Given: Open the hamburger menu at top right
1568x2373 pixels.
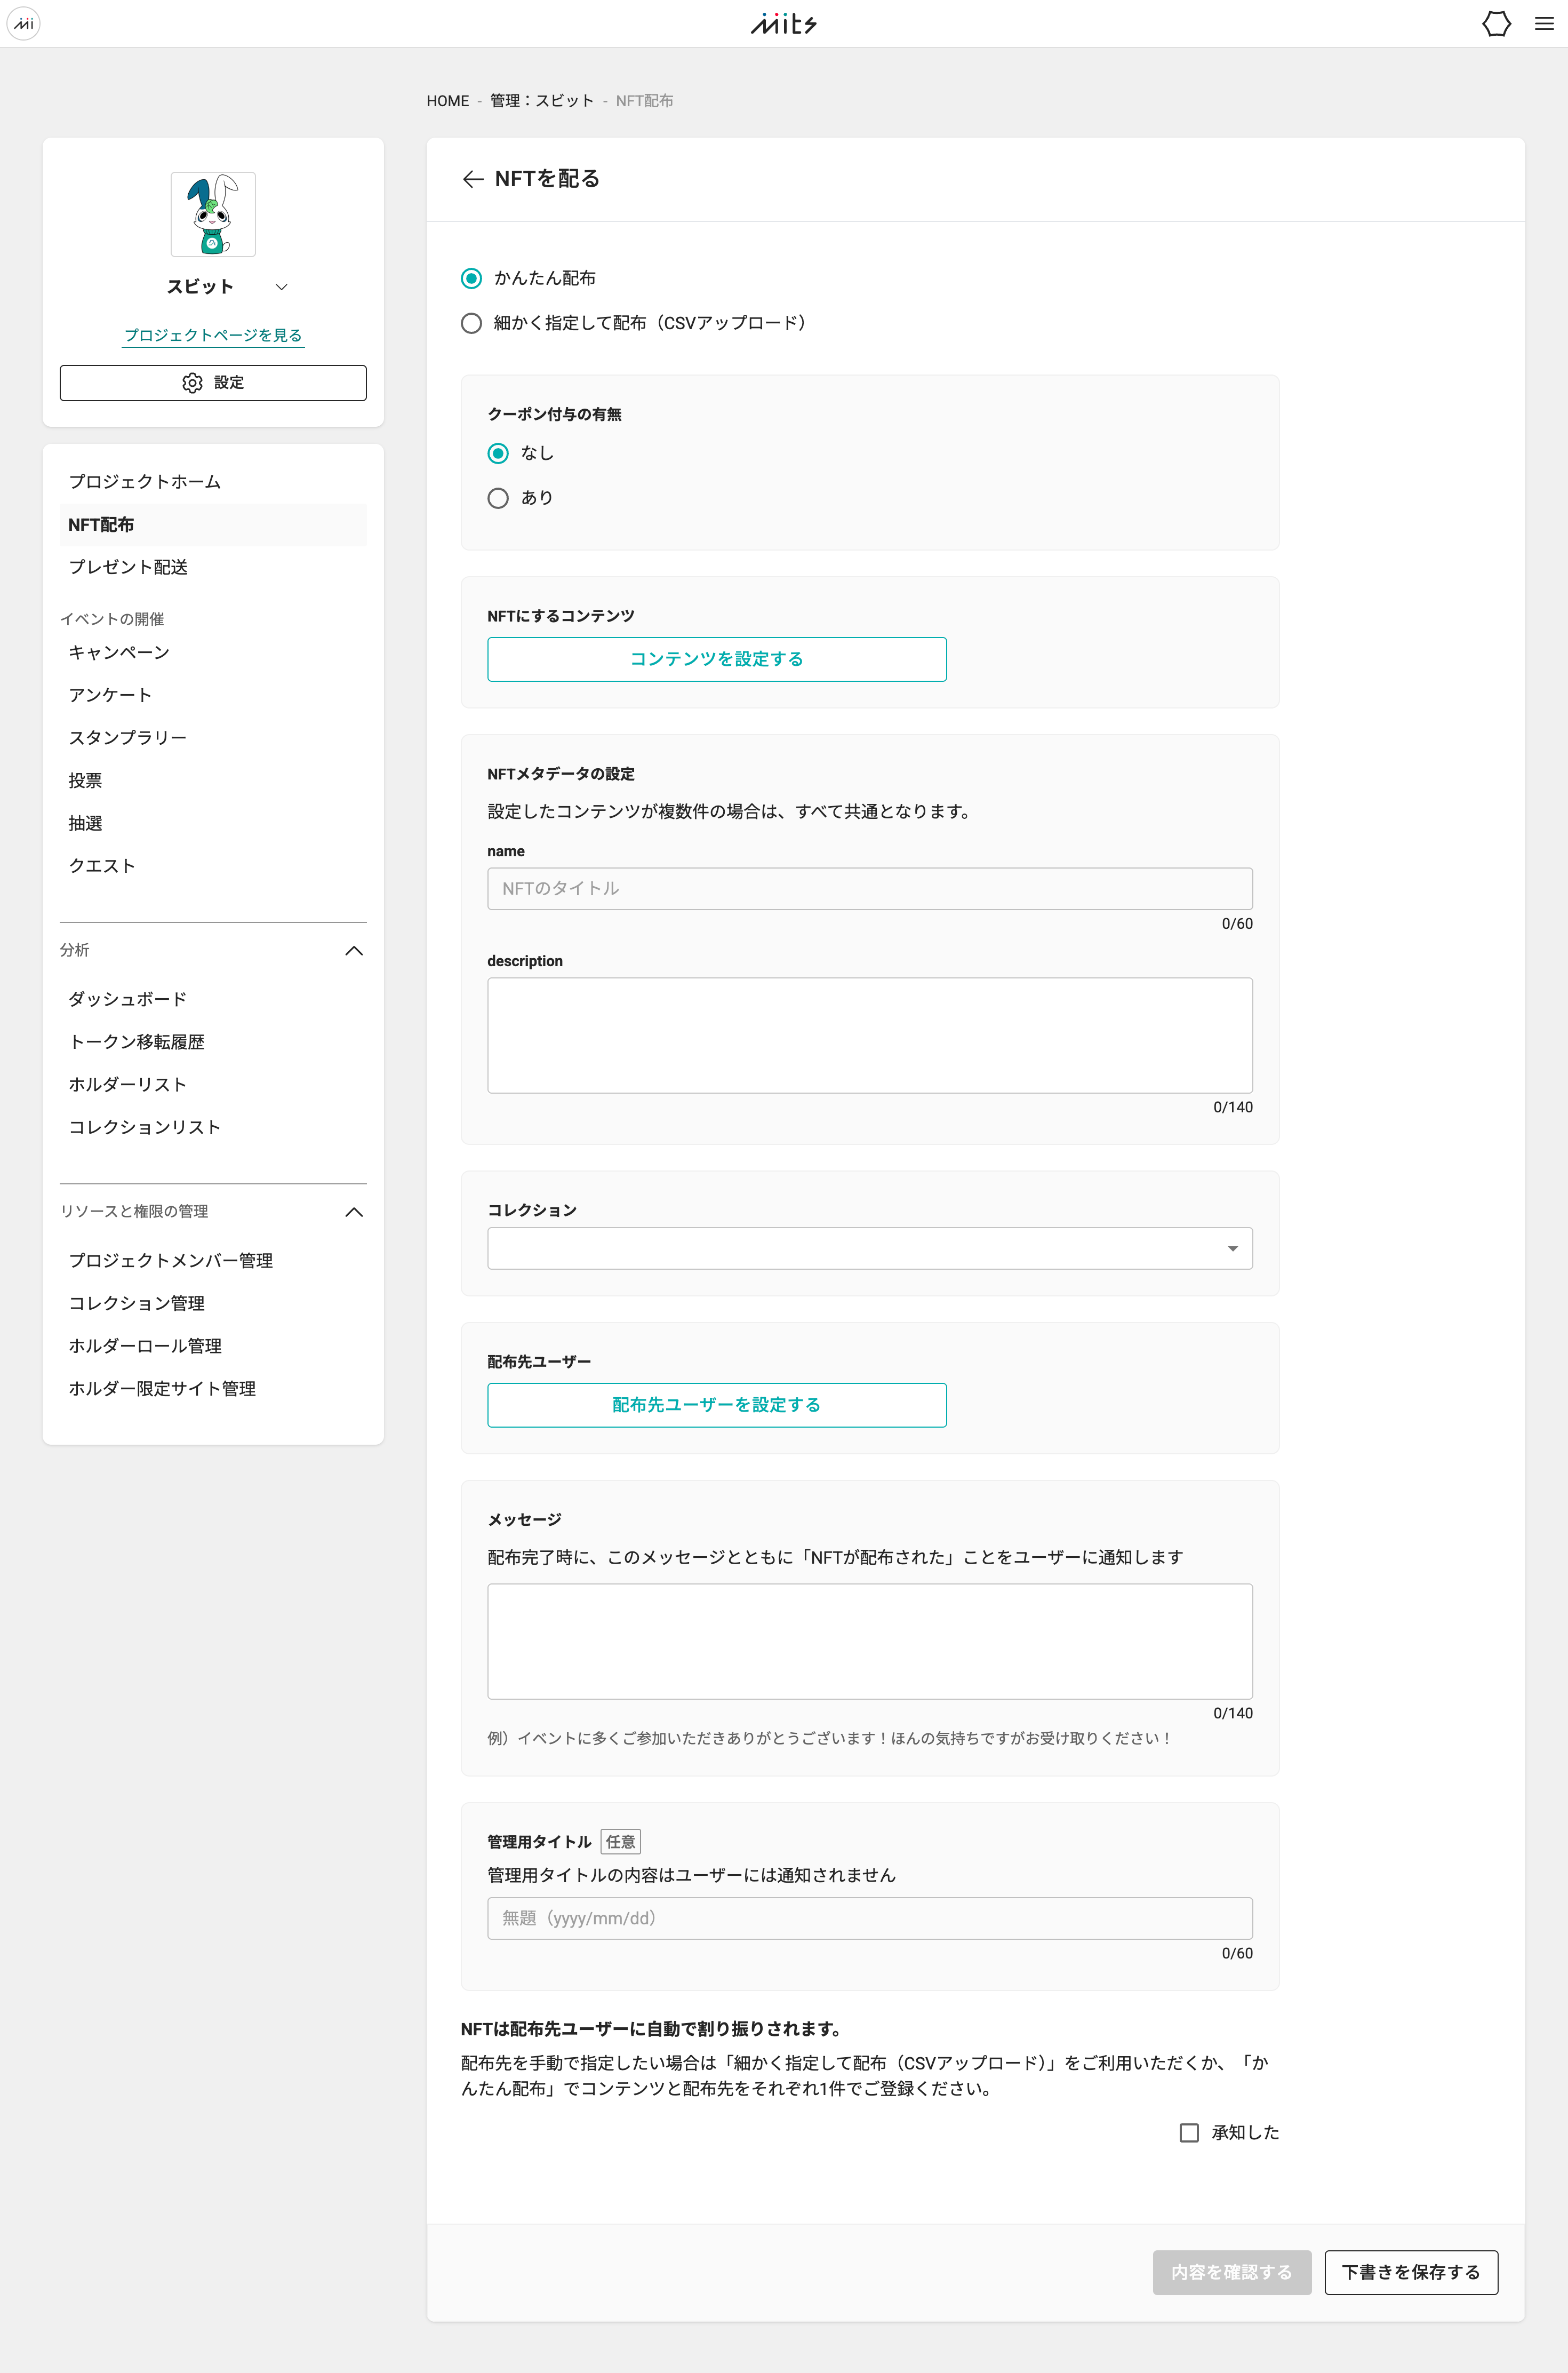Looking at the screenshot, I should (1544, 24).
